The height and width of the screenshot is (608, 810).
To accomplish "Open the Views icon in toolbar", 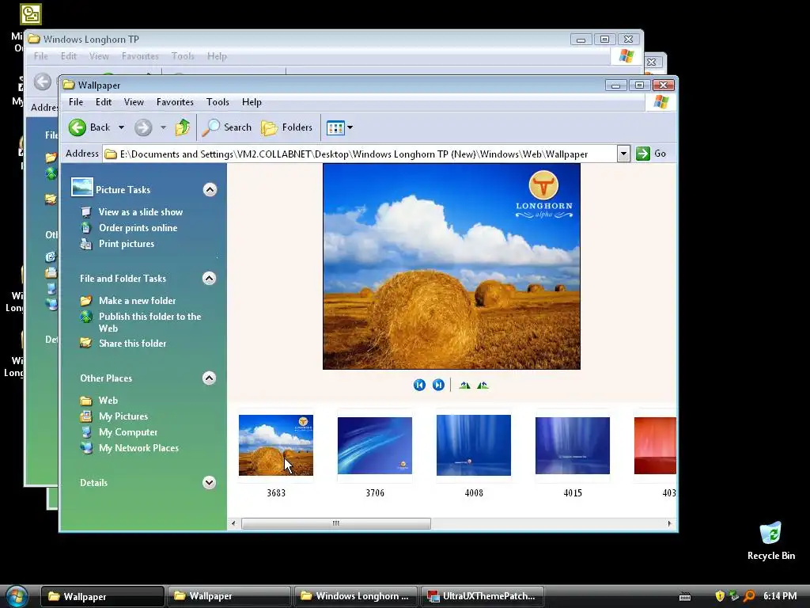I will point(335,127).
